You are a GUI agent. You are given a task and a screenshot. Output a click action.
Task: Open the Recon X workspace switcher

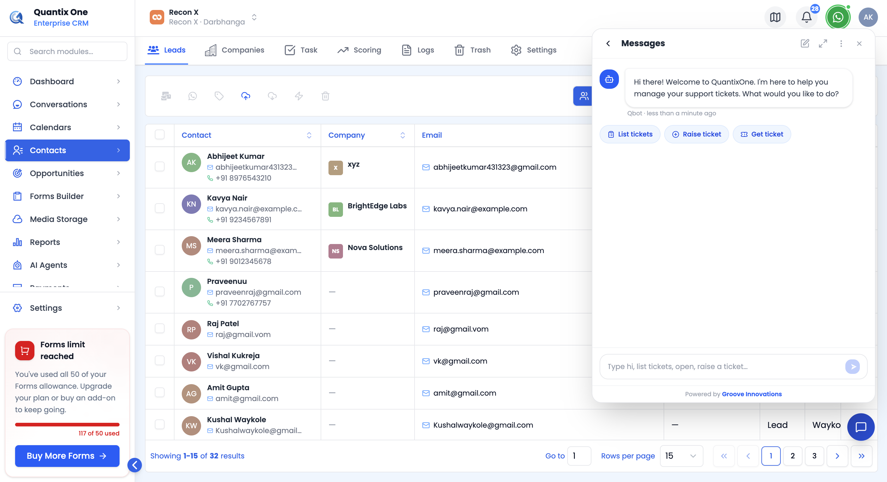click(204, 17)
